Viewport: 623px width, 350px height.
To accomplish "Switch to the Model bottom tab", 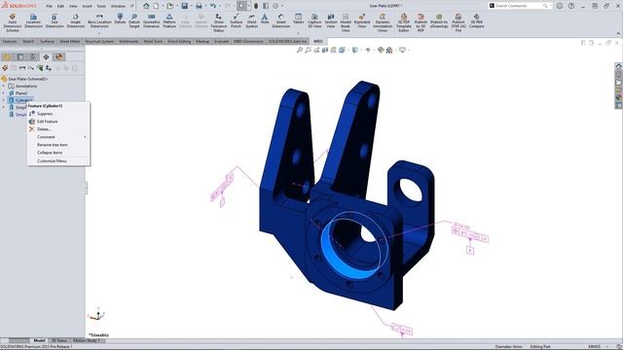I will [x=39, y=340].
